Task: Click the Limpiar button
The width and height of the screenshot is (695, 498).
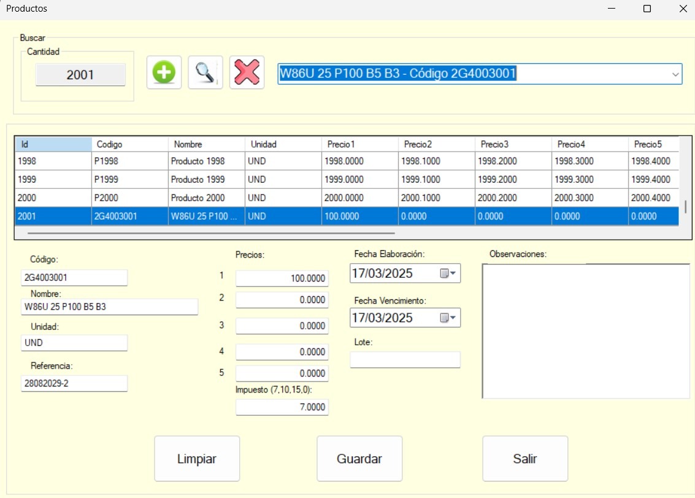Action: [197, 458]
